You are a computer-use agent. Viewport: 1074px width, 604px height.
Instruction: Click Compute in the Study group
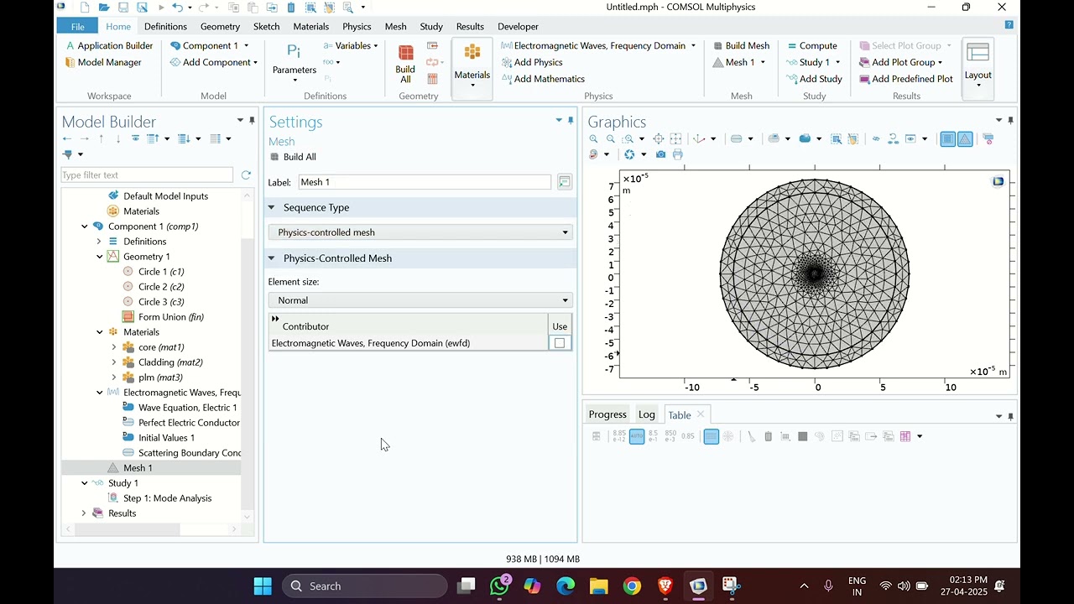[811, 45]
